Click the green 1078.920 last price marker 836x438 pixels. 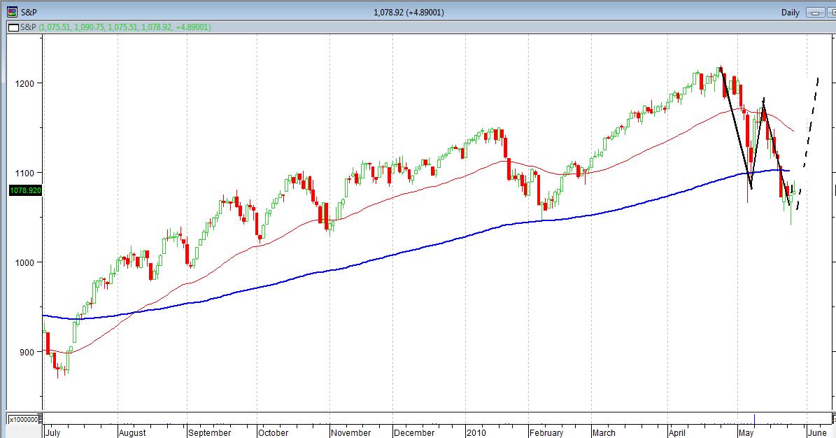(26, 190)
